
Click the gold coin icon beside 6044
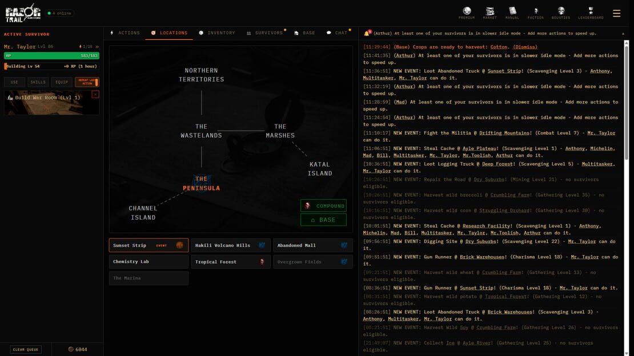click(71, 349)
